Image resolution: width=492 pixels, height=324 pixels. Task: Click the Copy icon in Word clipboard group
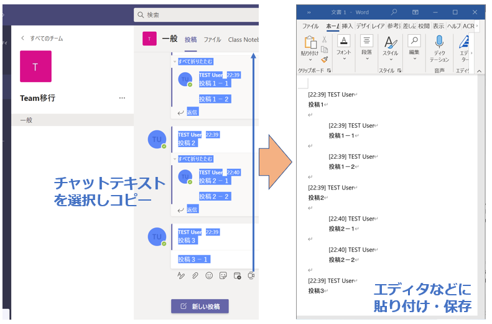[x=324, y=49]
